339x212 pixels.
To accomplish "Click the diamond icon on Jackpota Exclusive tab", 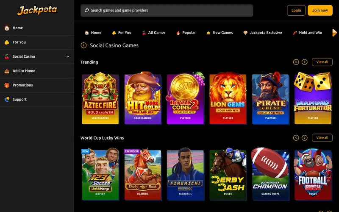I will click(245, 33).
